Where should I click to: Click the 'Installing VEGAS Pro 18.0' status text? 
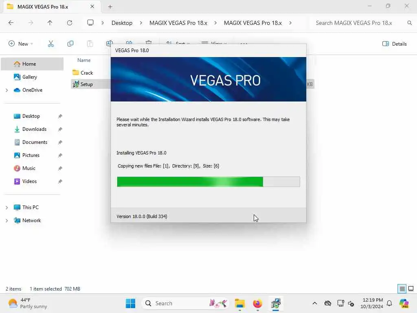[x=141, y=153]
